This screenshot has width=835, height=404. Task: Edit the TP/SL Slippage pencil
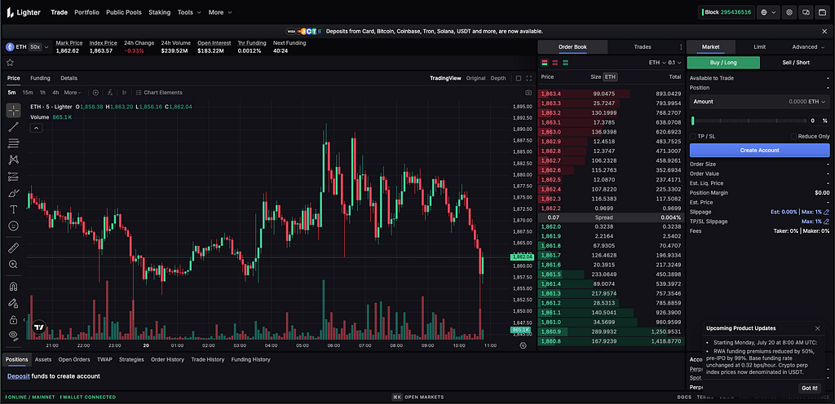click(827, 221)
